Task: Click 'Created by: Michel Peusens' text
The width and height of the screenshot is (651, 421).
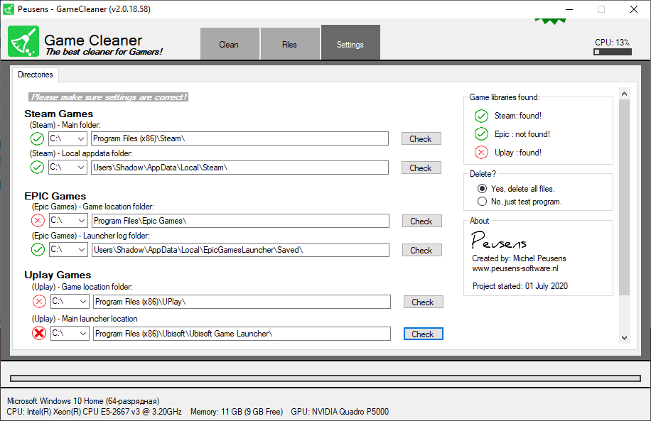Action: coord(519,258)
